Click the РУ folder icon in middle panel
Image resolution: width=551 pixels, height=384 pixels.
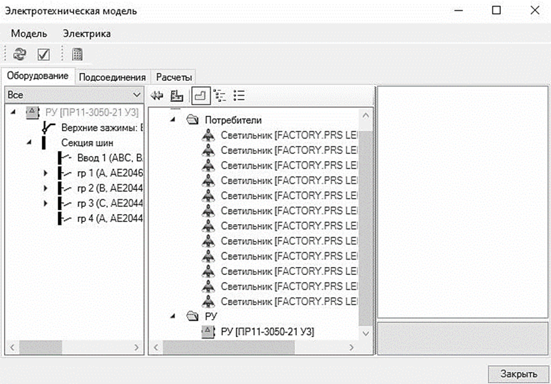(x=193, y=316)
